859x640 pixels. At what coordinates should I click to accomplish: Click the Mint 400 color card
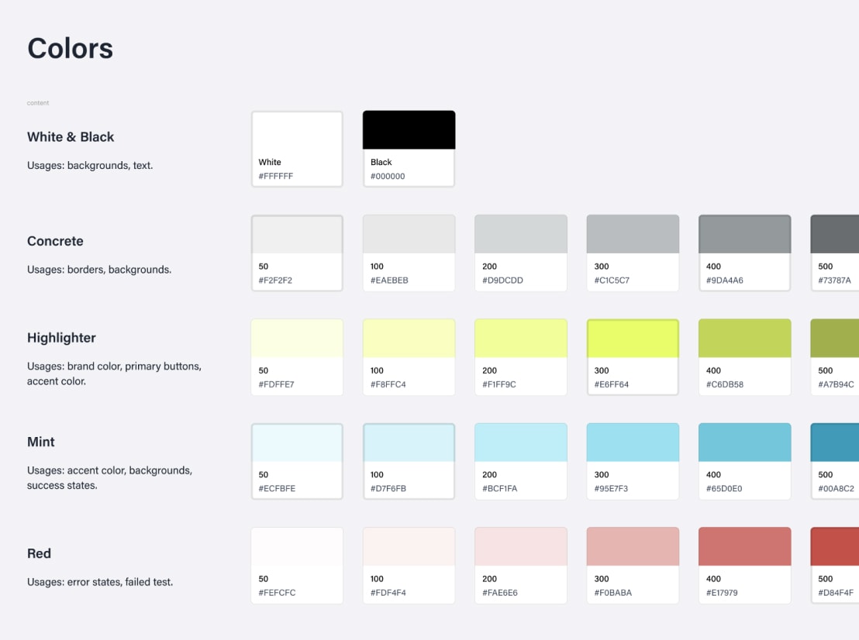(744, 460)
